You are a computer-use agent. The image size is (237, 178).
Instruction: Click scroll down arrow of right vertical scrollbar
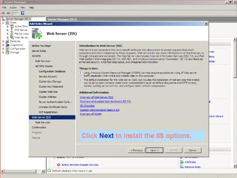(x=235, y=166)
